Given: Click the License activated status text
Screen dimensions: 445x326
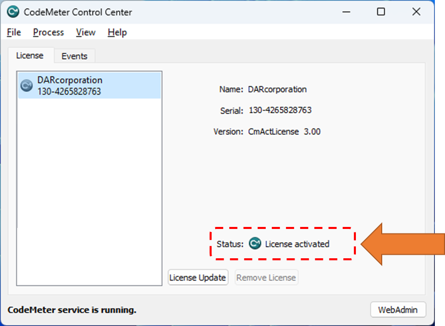Looking at the screenshot, I should pyautogui.click(x=297, y=244).
